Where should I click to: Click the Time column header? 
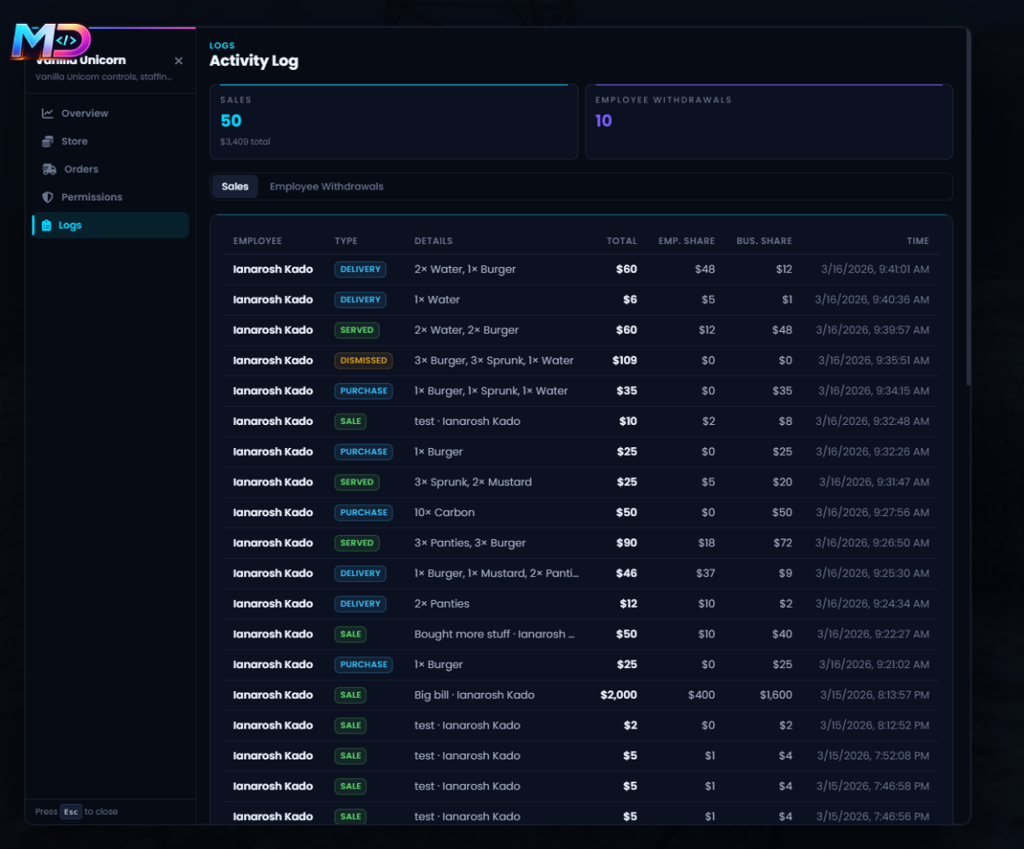click(x=918, y=241)
